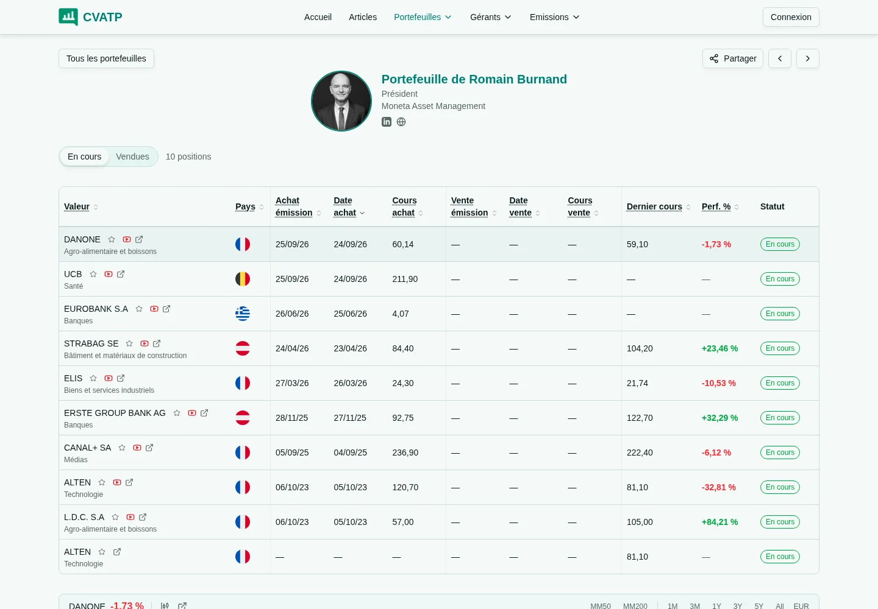Open external link for EUROBANK S.A
This screenshot has width=878, height=609.
[x=166, y=309]
